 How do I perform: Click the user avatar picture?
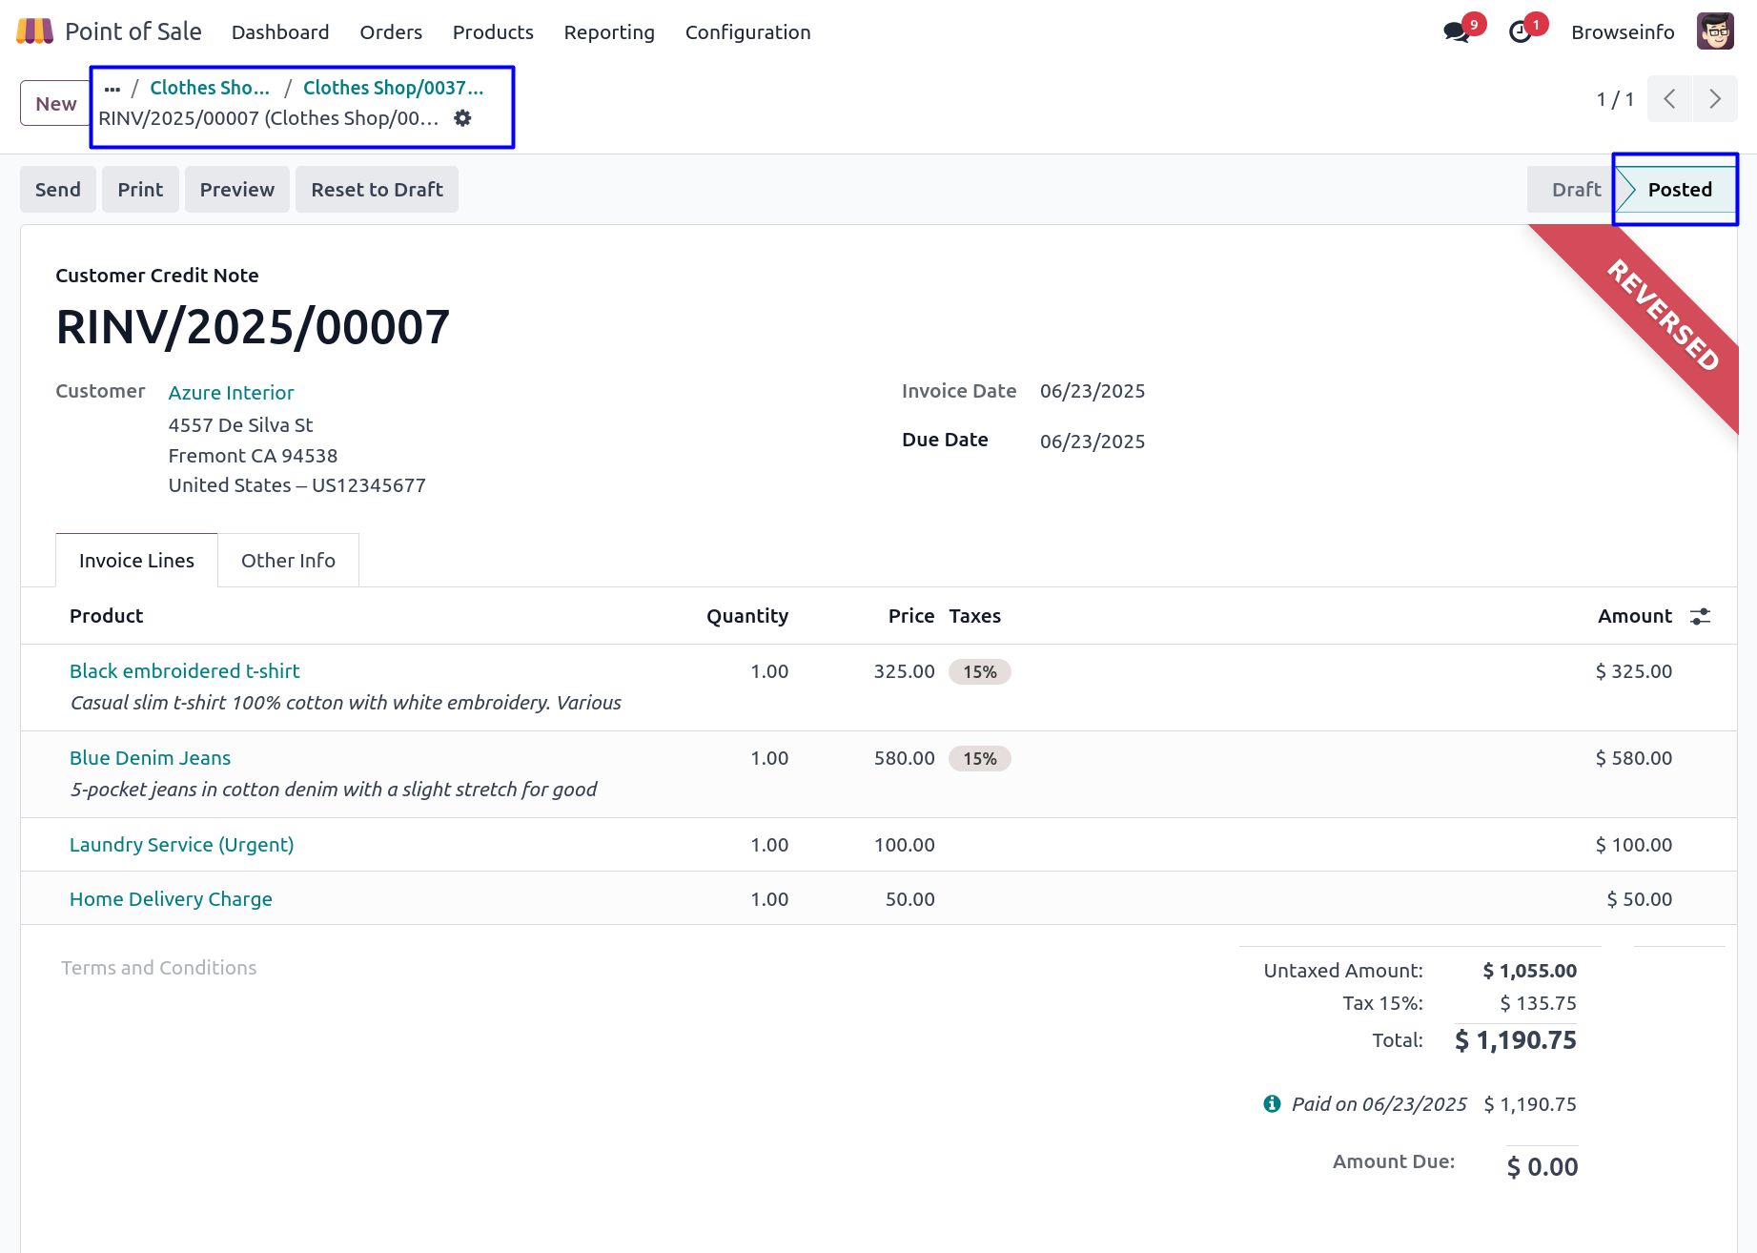[x=1715, y=31]
